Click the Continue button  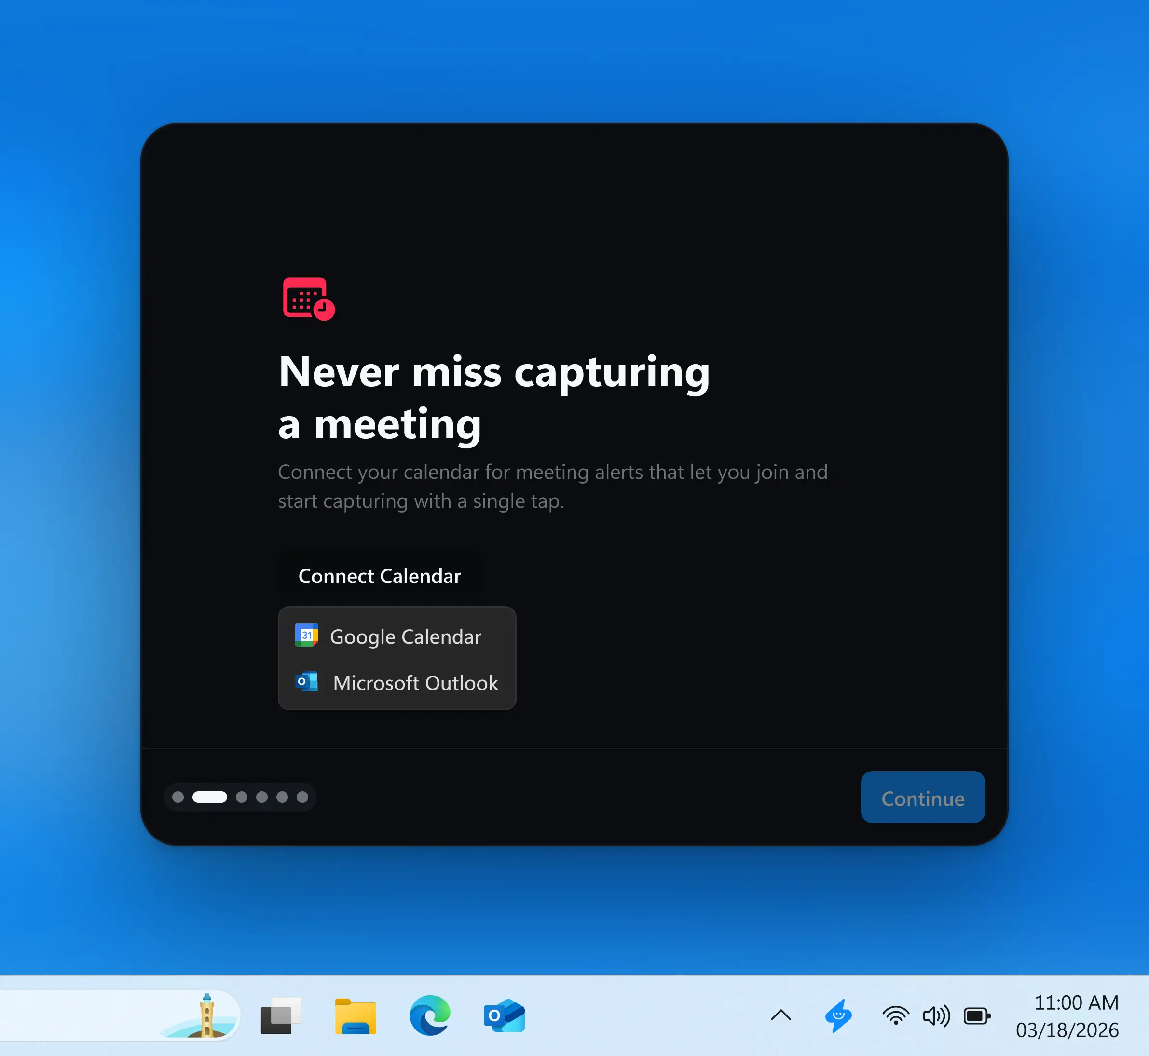click(x=922, y=798)
